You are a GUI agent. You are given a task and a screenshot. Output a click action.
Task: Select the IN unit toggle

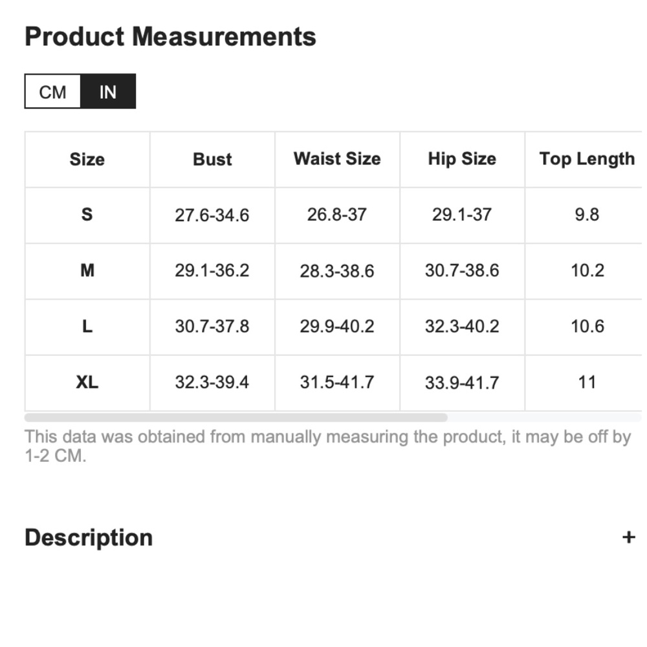[108, 92]
